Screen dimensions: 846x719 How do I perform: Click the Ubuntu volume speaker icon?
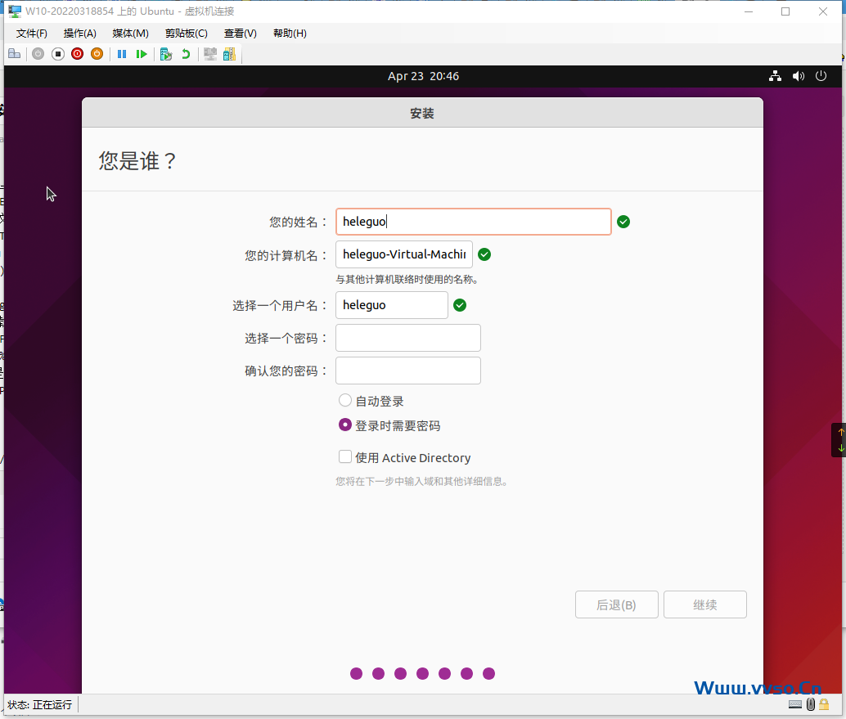pos(798,75)
